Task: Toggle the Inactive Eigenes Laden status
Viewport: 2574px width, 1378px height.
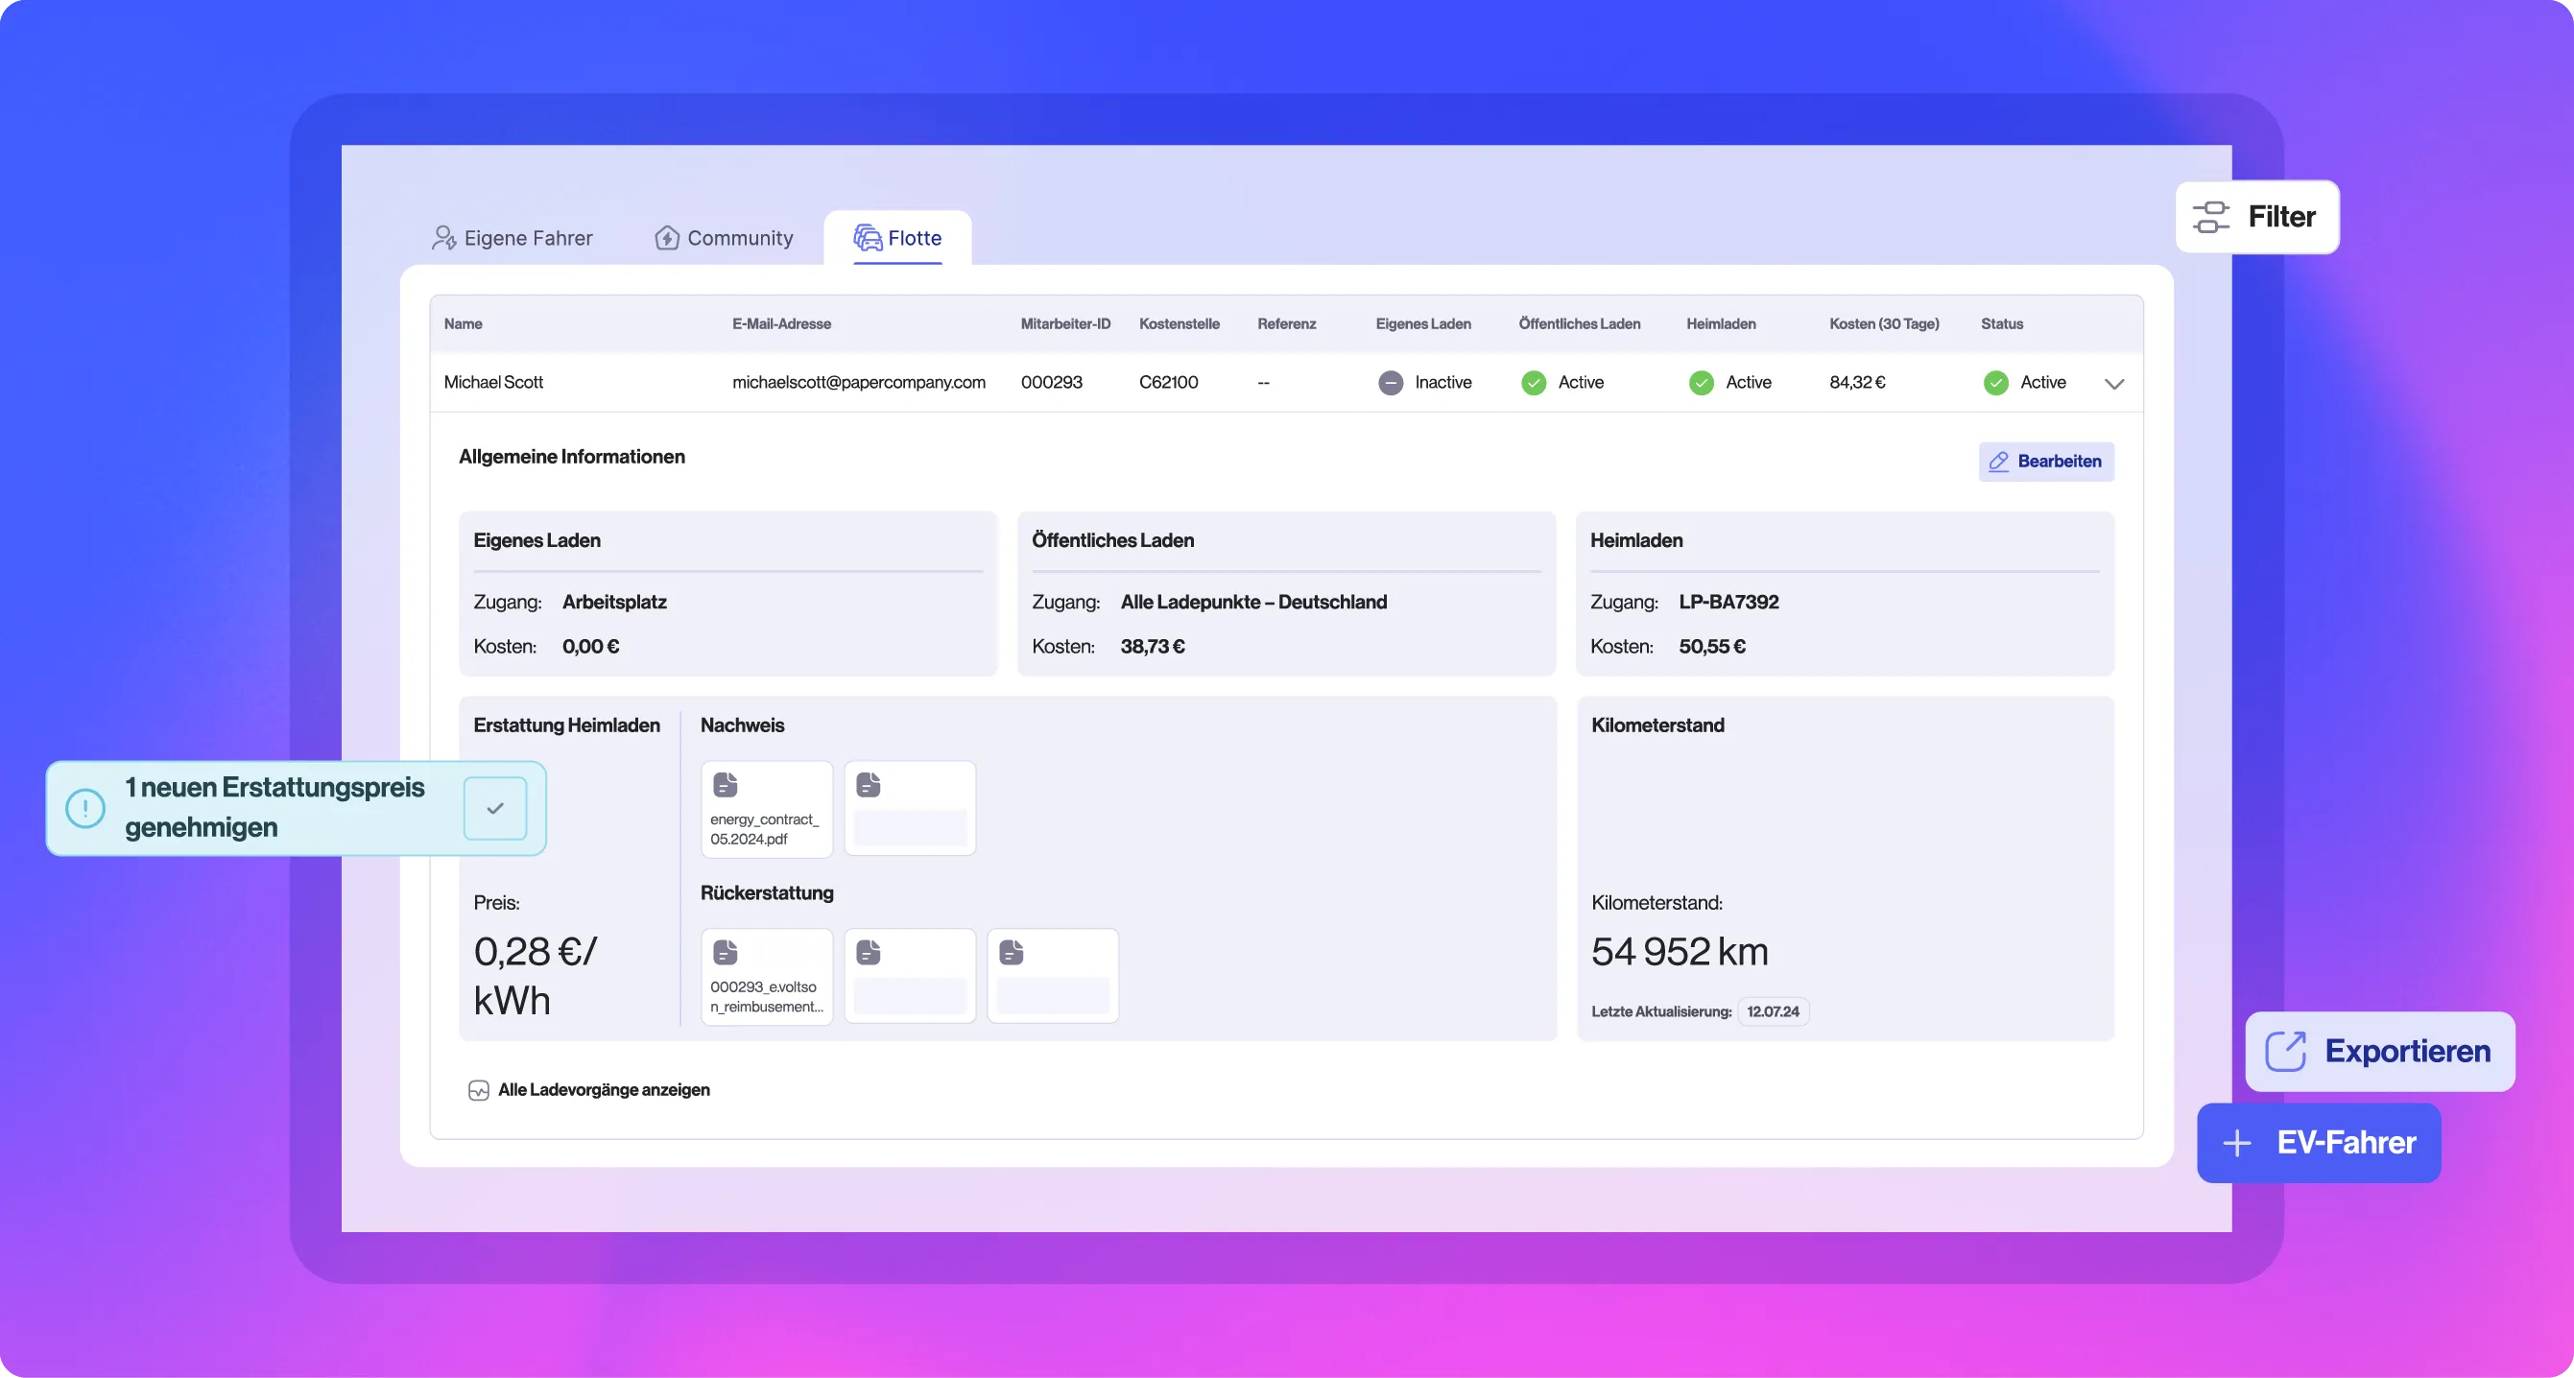Action: coord(1391,383)
